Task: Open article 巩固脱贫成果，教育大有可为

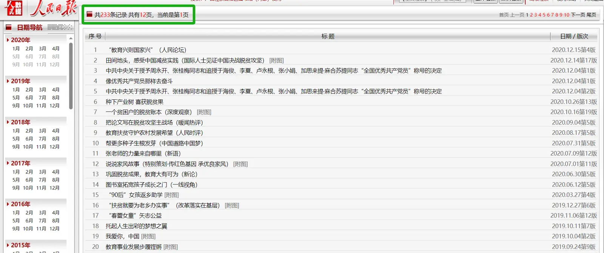Action: (151, 174)
